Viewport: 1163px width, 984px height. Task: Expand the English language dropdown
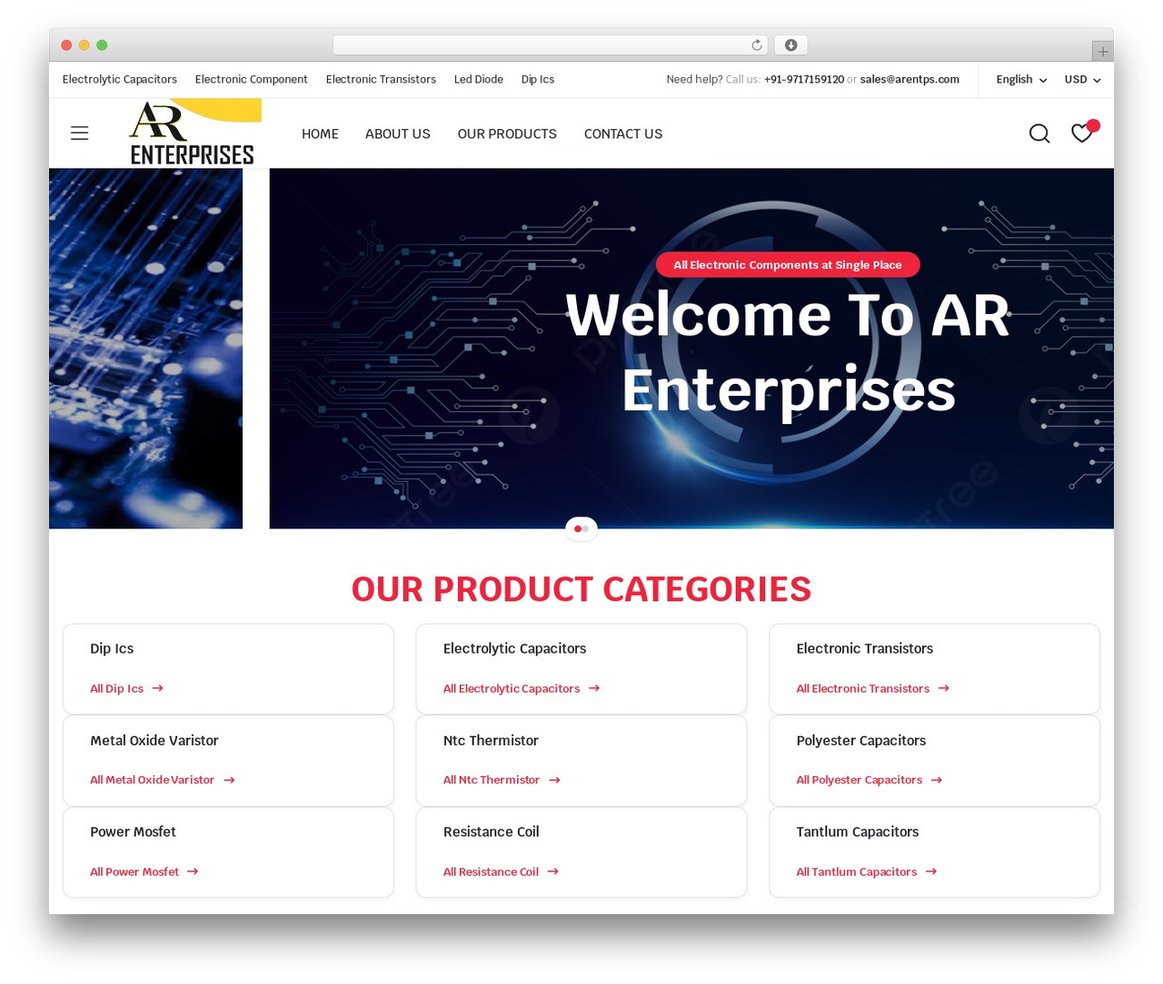(1021, 80)
